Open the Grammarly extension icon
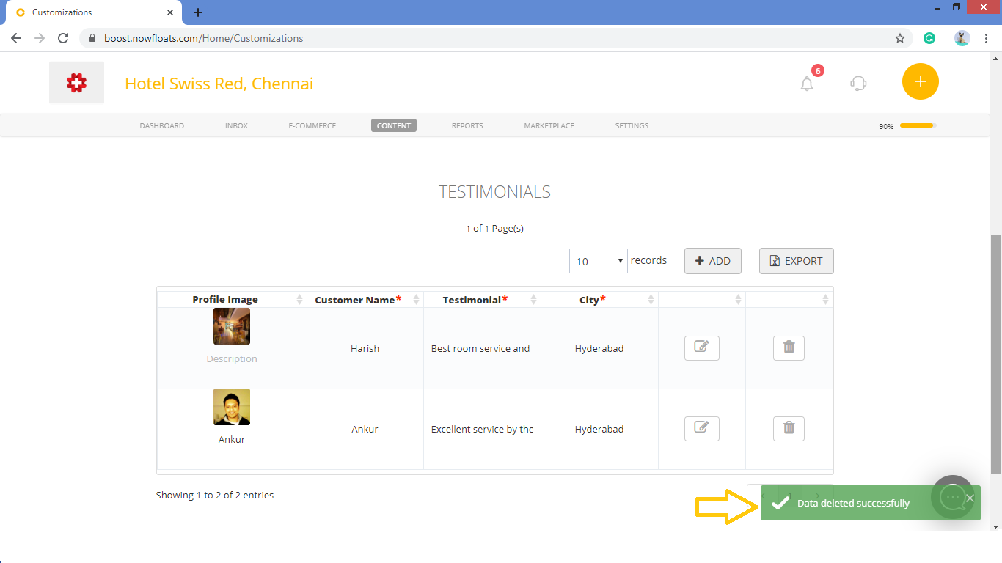This screenshot has height=563, width=1002. pyautogui.click(x=929, y=38)
